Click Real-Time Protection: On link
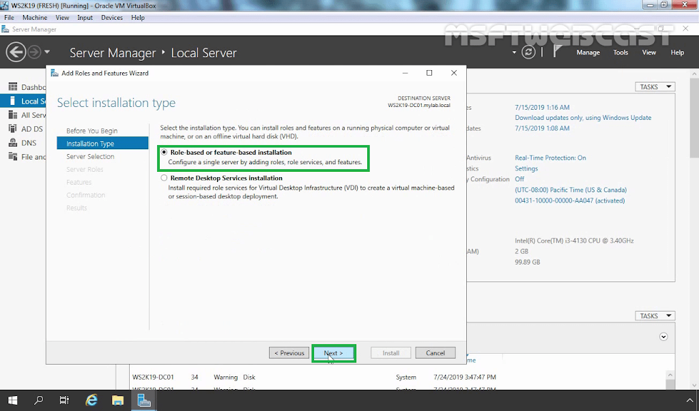This screenshot has height=411, width=699. pyautogui.click(x=551, y=157)
